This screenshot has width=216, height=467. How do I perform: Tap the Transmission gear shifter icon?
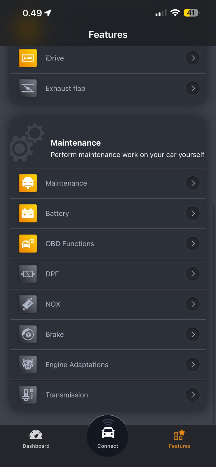(28, 395)
